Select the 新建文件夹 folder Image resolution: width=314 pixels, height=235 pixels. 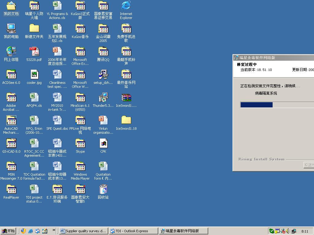[34, 32]
